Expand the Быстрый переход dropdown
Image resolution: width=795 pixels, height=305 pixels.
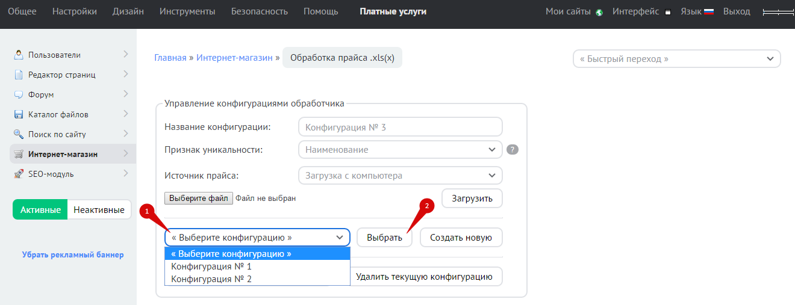pos(676,59)
